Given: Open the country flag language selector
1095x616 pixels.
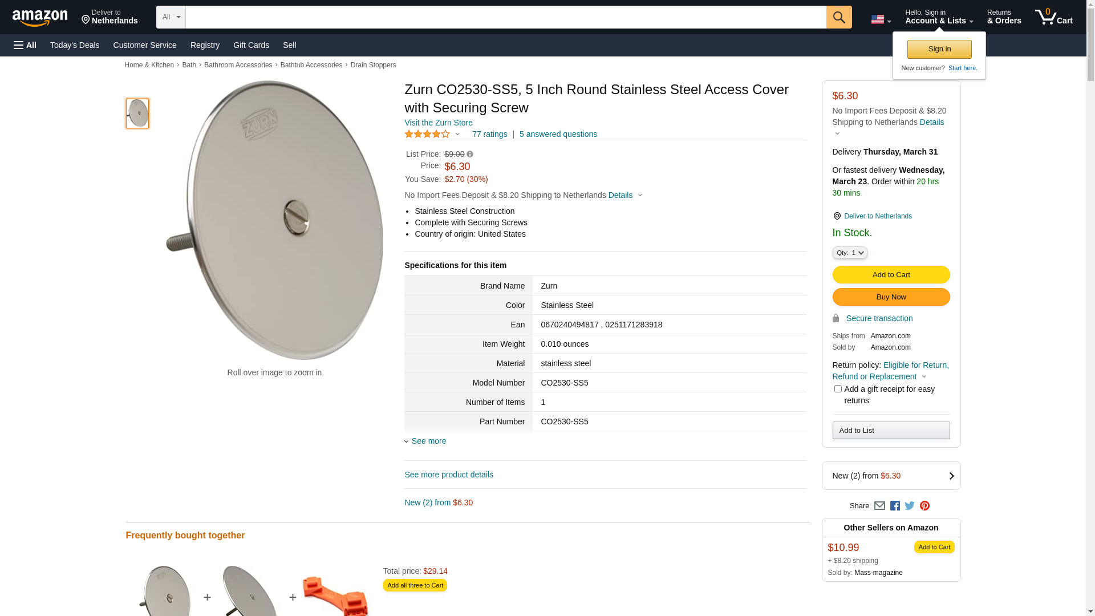Looking at the screenshot, I should pos(881,19).
